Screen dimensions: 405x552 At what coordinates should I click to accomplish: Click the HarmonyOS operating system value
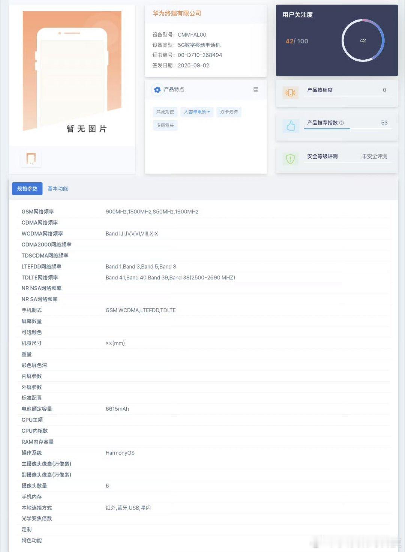coord(120,453)
